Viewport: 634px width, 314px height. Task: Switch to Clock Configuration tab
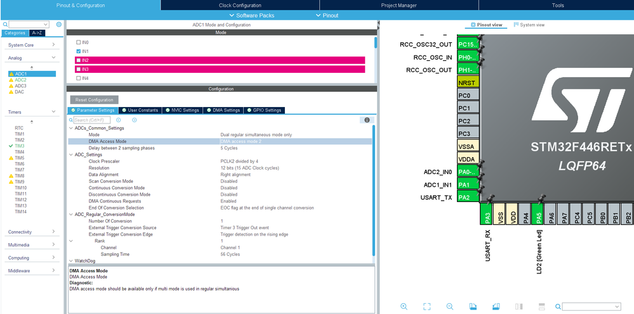pyautogui.click(x=240, y=5)
